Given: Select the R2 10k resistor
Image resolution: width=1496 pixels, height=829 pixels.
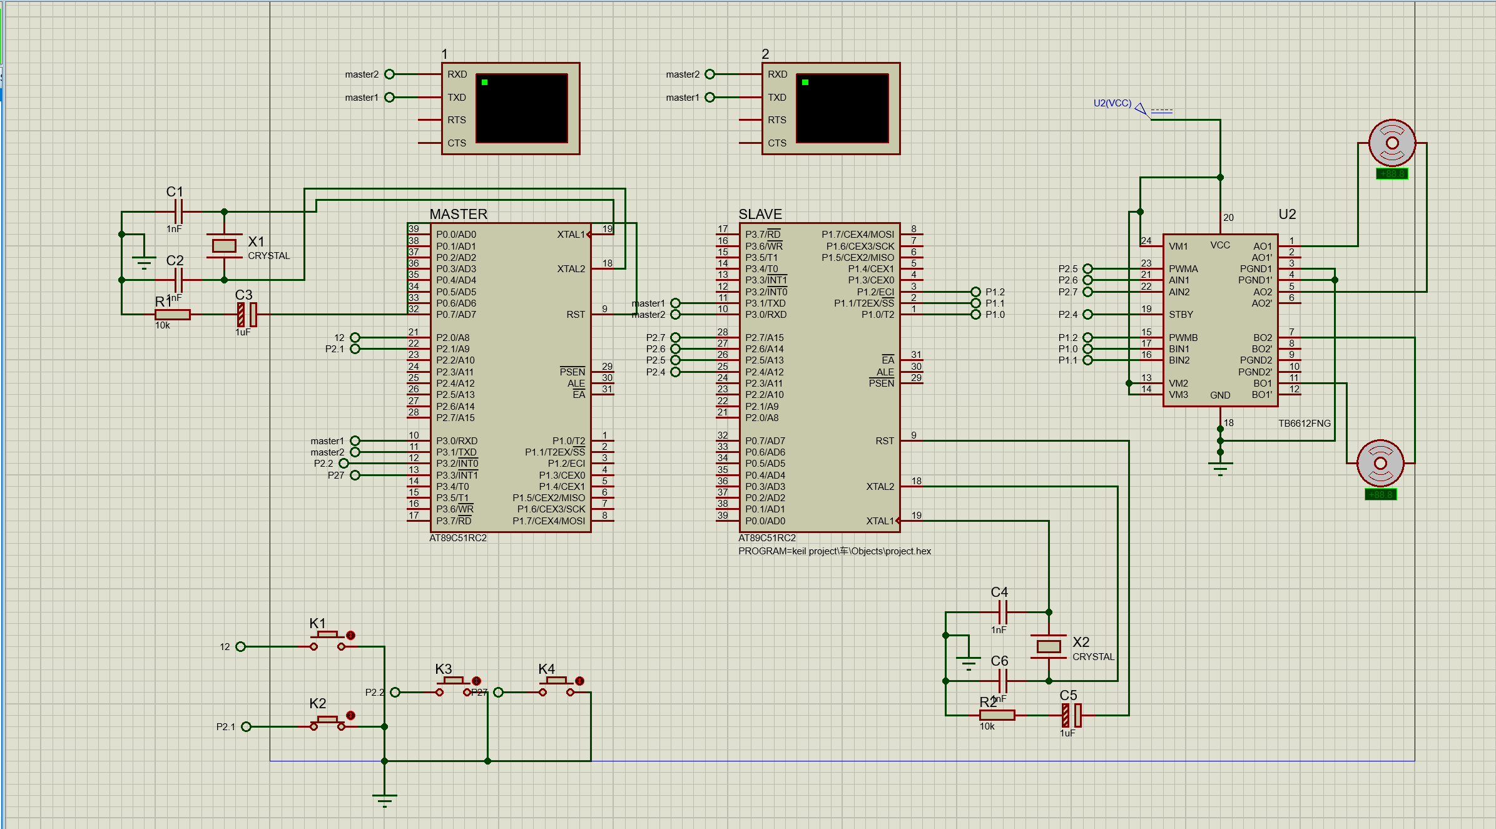Looking at the screenshot, I should click(997, 715).
